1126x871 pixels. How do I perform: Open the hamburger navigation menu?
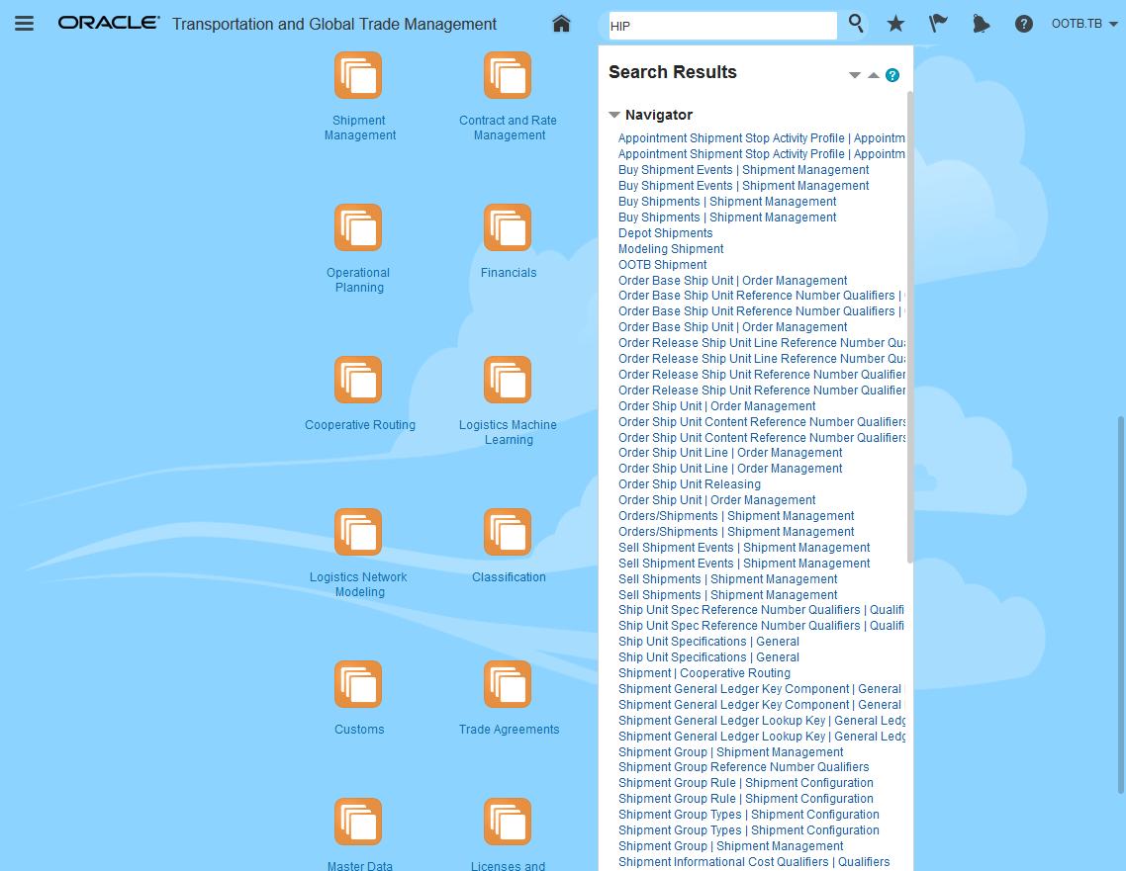pyautogui.click(x=25, y=24)
